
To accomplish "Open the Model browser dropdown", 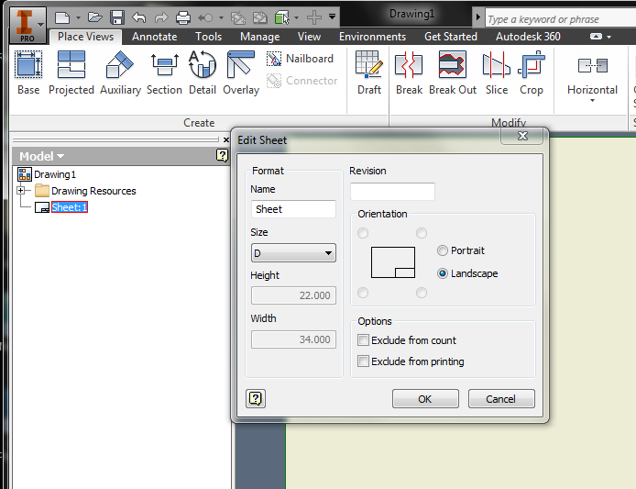I will pos(42,156).
